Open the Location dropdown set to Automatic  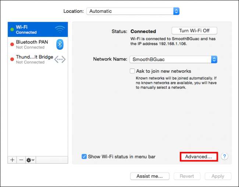[x=133, y=11]
